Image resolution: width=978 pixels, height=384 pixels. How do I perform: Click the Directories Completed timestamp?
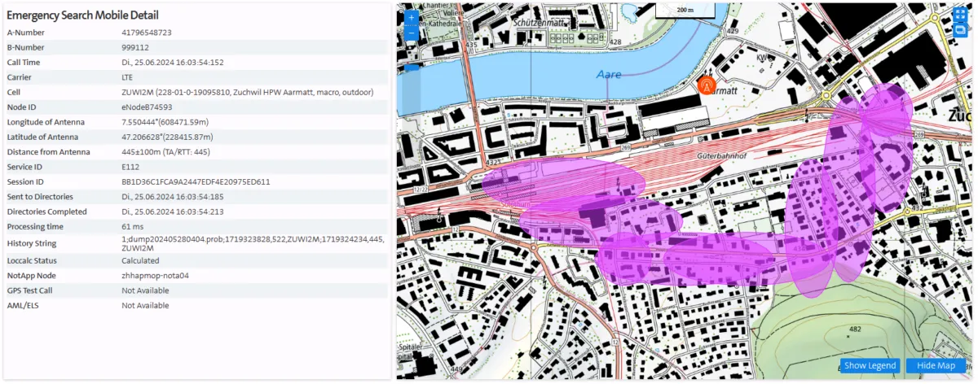click(x=173, y=212)
